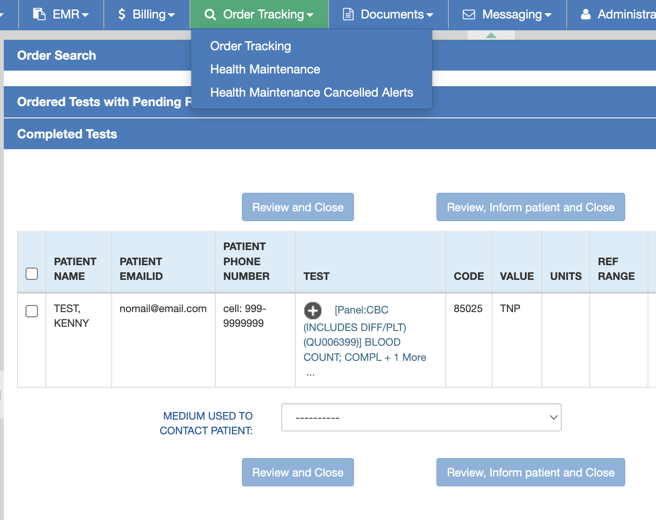Expand the Documents menu caret
This screenshot has width=656, height=520.
click(430, 15)
